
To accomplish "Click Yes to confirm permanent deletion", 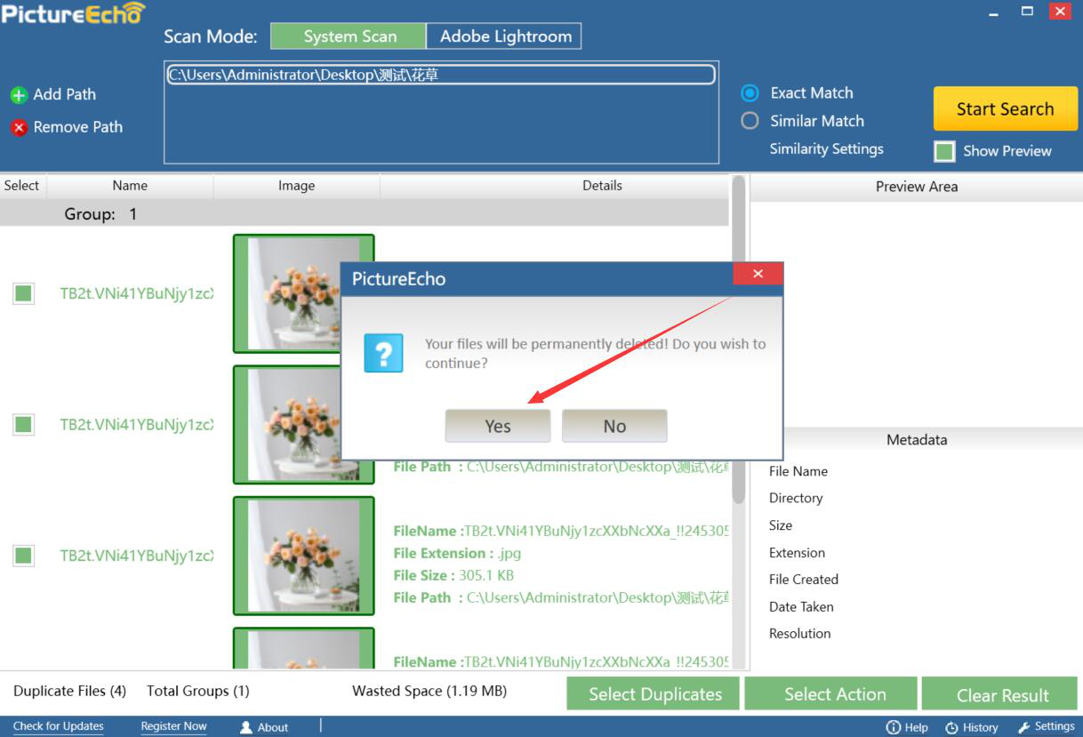I will coord(498,426).
